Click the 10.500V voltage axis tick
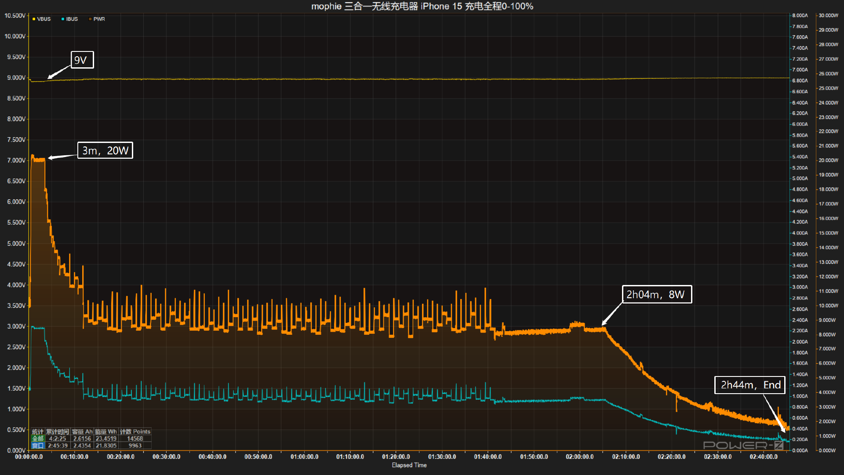The width and height of the screenshot is (844, 475). coord(15,15)
